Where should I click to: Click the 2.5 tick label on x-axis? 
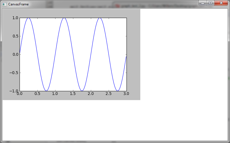click(x=108, y=94)
